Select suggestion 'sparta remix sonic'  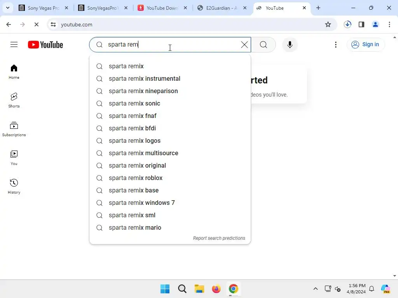170,103
